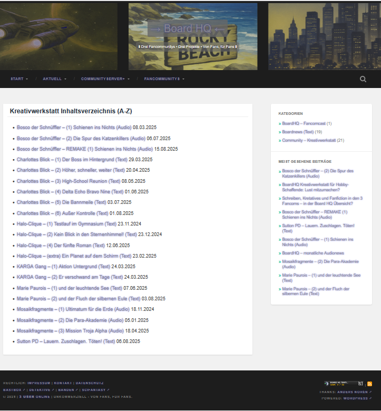Open Halo-Clique (extra) Ein Planet auf dem Schirm

(73, 256)
